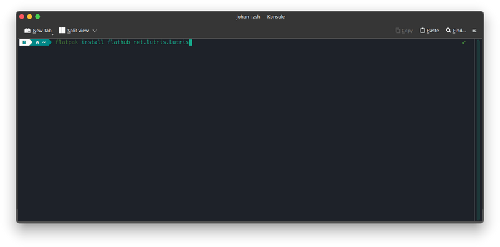This screenshot has height=247, width=500.
Task: Click the terminal scrollbar track
Action: (478, 130)
